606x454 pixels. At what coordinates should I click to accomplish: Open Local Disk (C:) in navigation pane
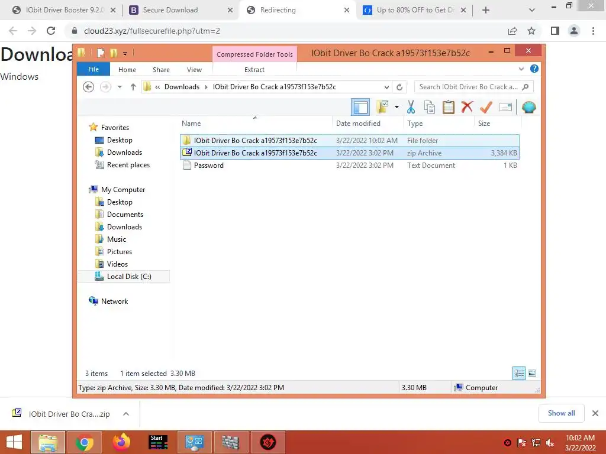pyautogui.click(x=124, y=277)
